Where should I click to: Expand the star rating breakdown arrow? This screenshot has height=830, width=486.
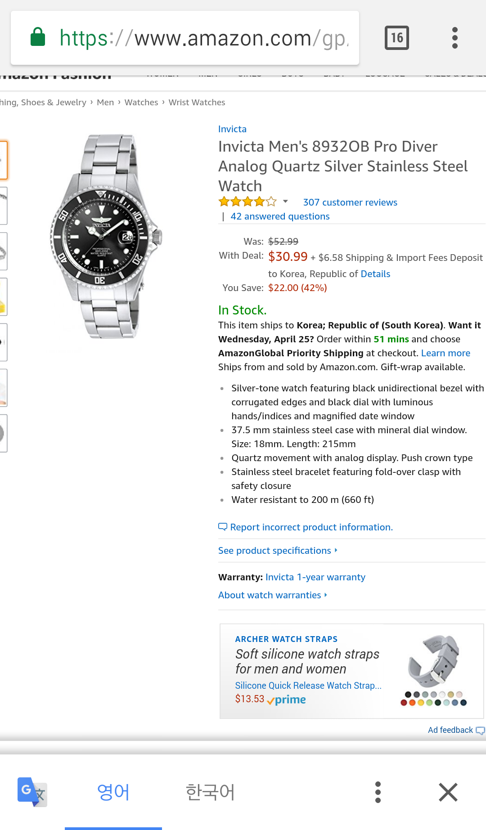click(285, 202)
